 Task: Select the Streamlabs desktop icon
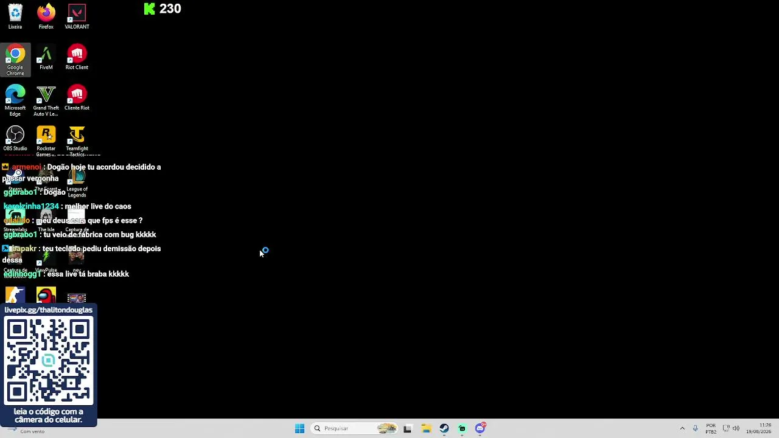15,220
